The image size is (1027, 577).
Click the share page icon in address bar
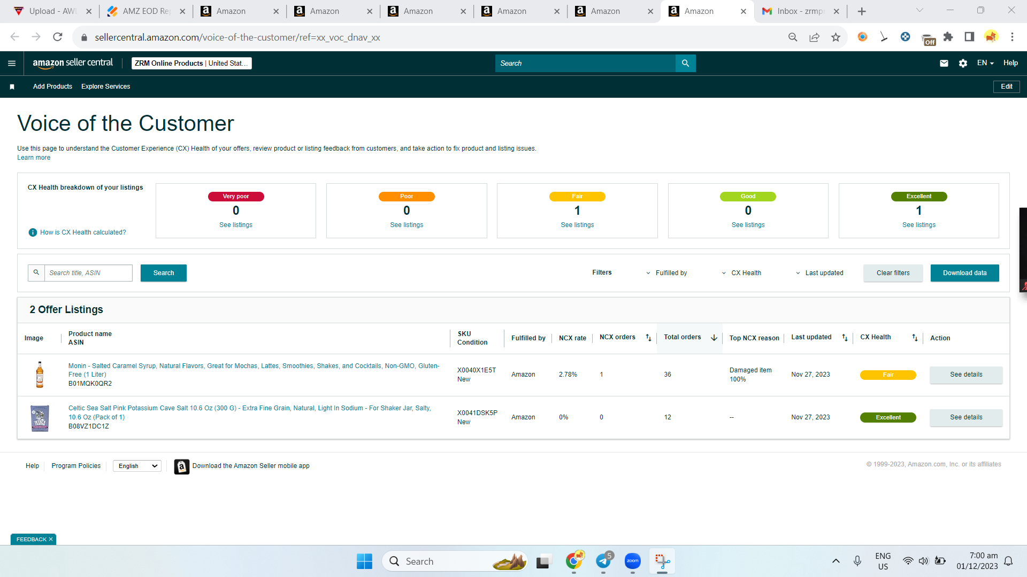click(x=814, y=37)
